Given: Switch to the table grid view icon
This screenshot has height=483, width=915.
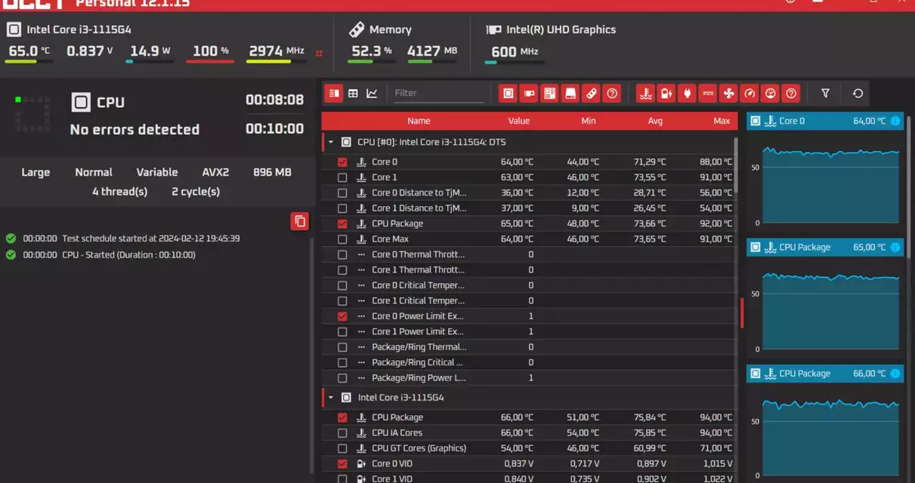Looking at the screenshot, I should click(353, 93).
